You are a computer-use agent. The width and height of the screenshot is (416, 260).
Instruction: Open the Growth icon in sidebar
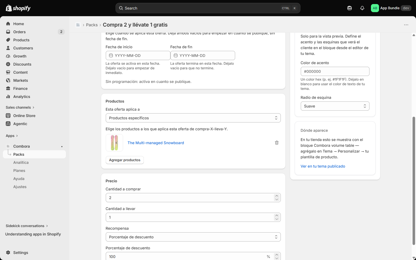tap(8, 56)
